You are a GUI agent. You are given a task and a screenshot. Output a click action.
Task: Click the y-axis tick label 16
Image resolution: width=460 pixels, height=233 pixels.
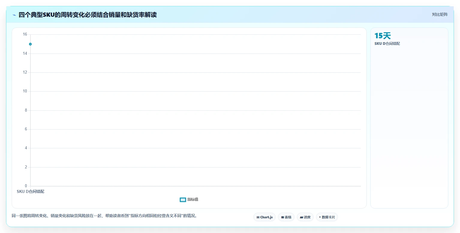tap(25, 34)
